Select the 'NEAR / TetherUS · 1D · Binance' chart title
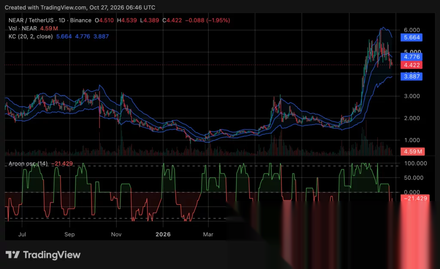This screenshot has height=269, width=440. (50, 20)
